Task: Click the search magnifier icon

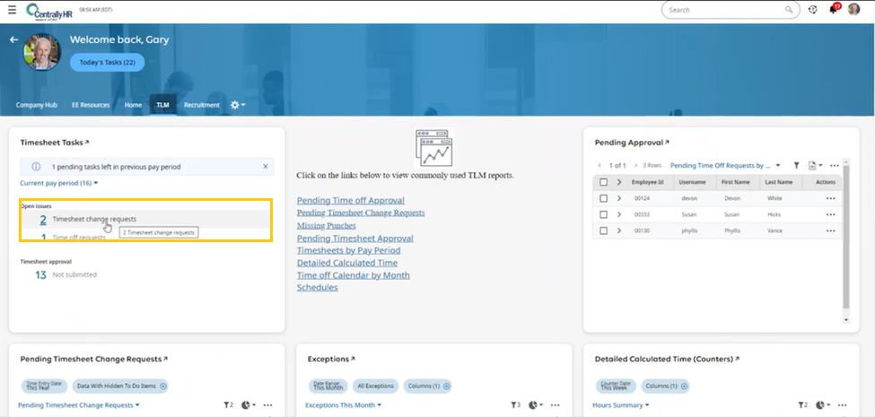Action: [x=789, y=10]
